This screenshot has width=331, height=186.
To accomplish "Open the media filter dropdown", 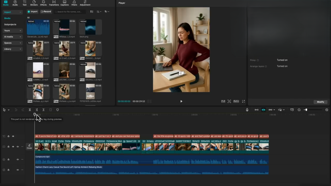I will pos(107,12).
